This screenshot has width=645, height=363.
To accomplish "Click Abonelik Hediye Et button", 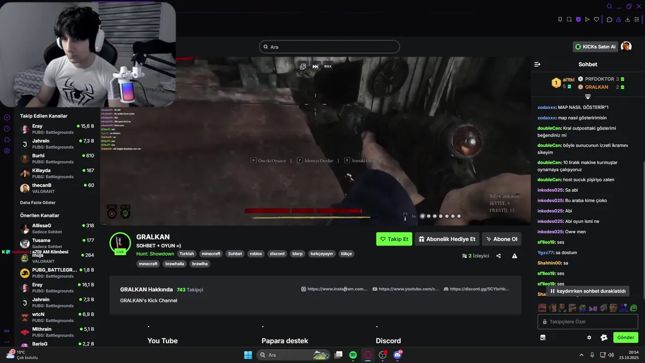I will click(447, 239).
